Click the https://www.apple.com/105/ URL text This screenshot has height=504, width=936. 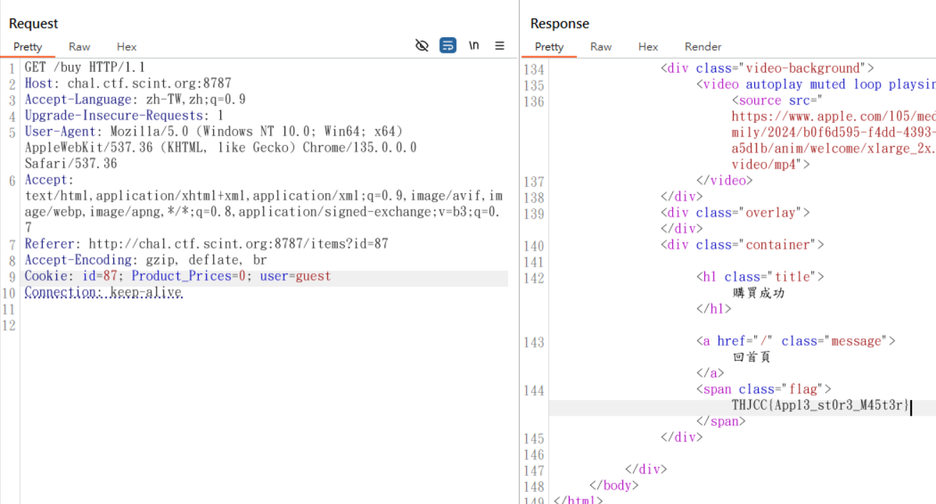[833, 116]
